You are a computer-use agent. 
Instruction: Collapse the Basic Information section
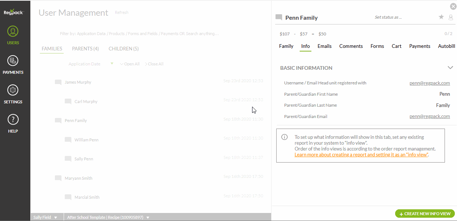tap(450, 68)
